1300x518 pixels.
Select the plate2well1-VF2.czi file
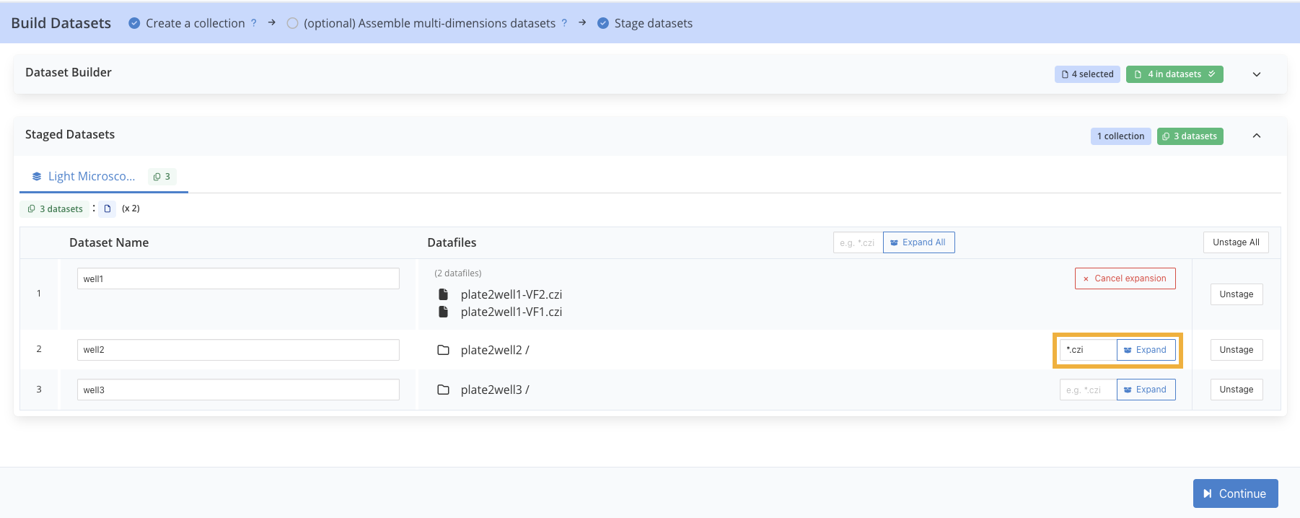[x=511, y=294]
